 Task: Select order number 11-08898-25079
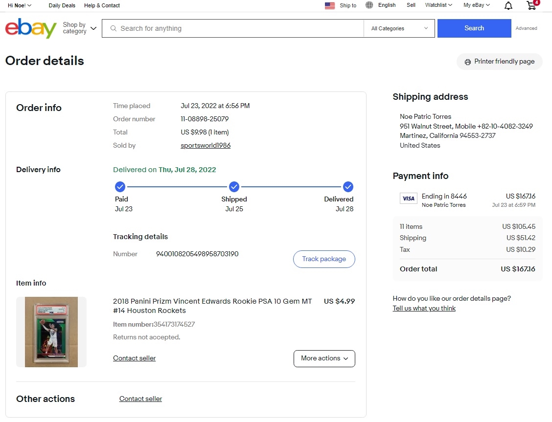(205, 119)
